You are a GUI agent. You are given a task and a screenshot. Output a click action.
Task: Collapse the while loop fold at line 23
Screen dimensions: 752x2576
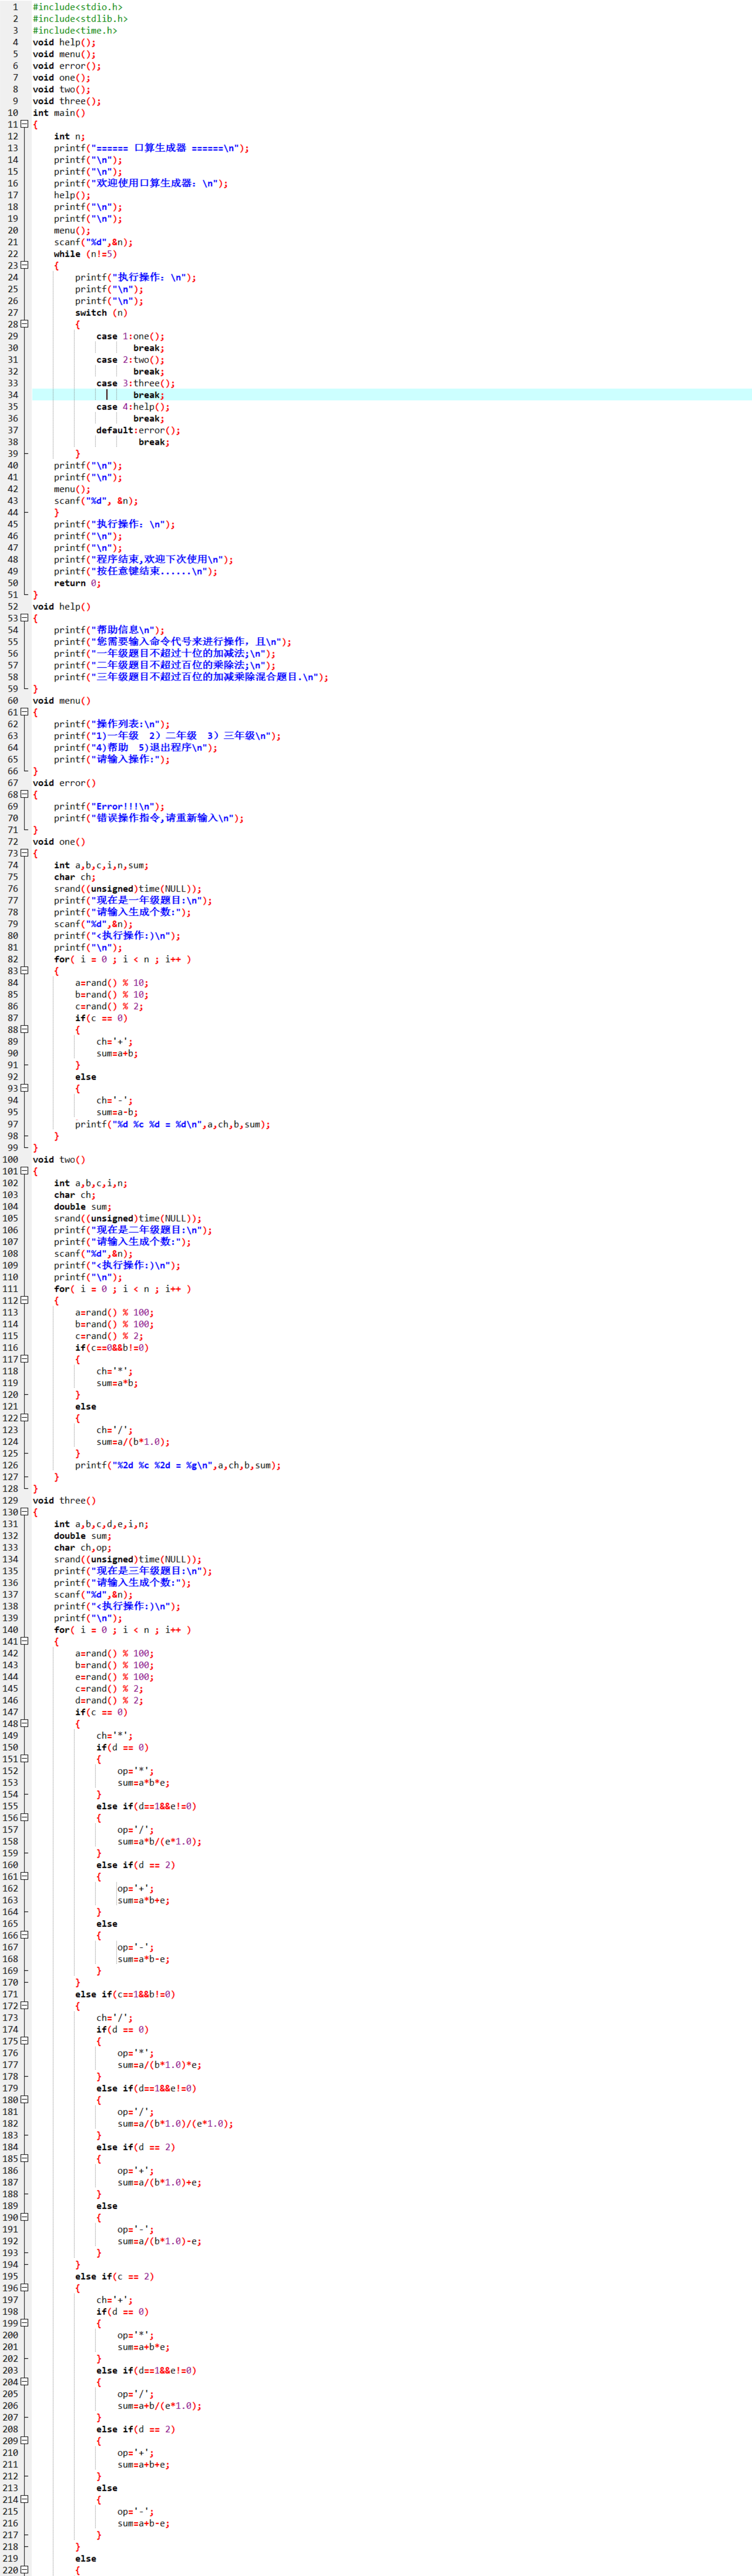point(24,265)
